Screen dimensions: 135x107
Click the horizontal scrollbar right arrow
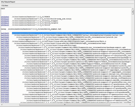pos(130,105)
